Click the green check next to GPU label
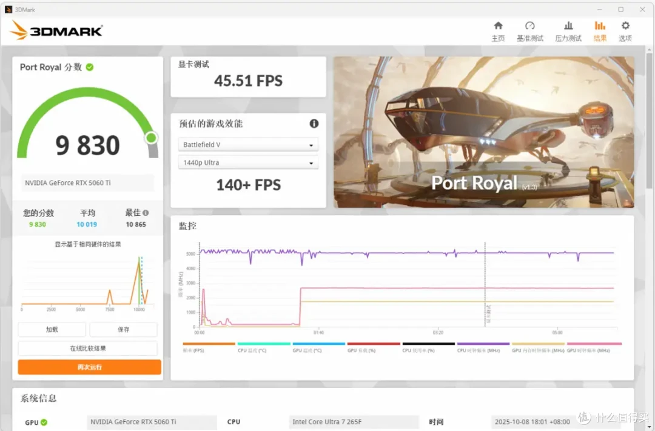This screenshot has width=655, height=431. point(44,423)
